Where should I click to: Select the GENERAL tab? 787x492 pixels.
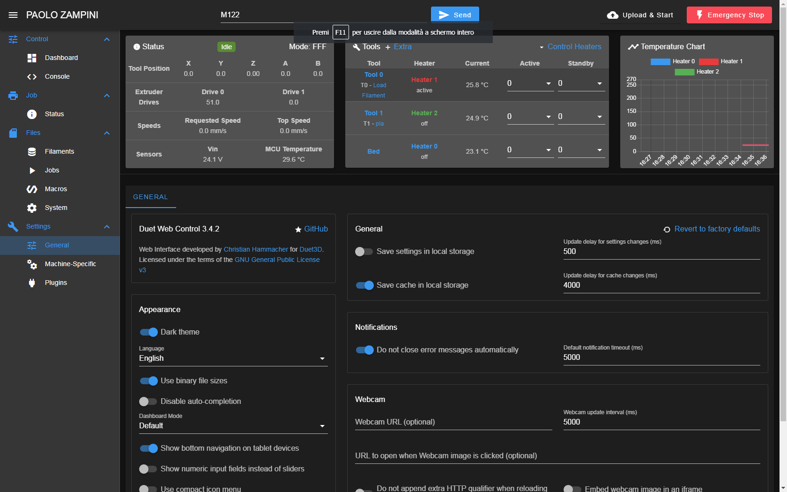(150, 197)
